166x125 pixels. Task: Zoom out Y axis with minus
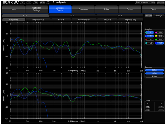pyautogui.click(x=161, y=110)
